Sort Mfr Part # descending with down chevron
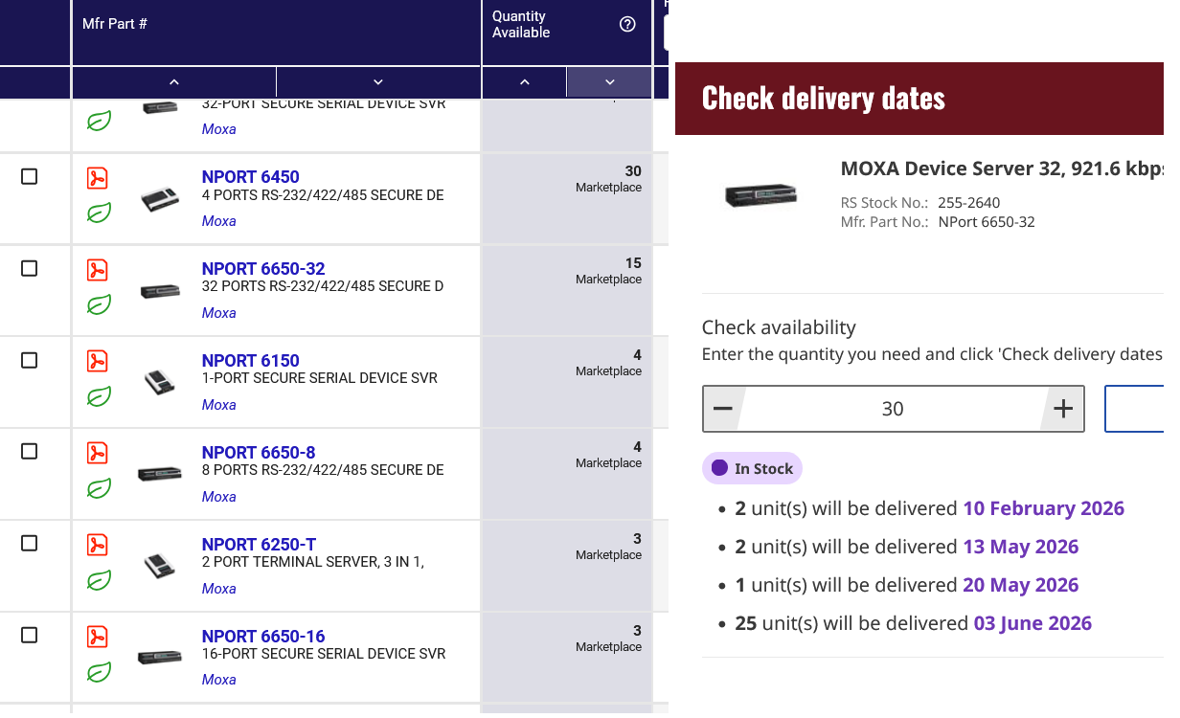This screenshot has height=718, width=1180. [x=378, y=82]
